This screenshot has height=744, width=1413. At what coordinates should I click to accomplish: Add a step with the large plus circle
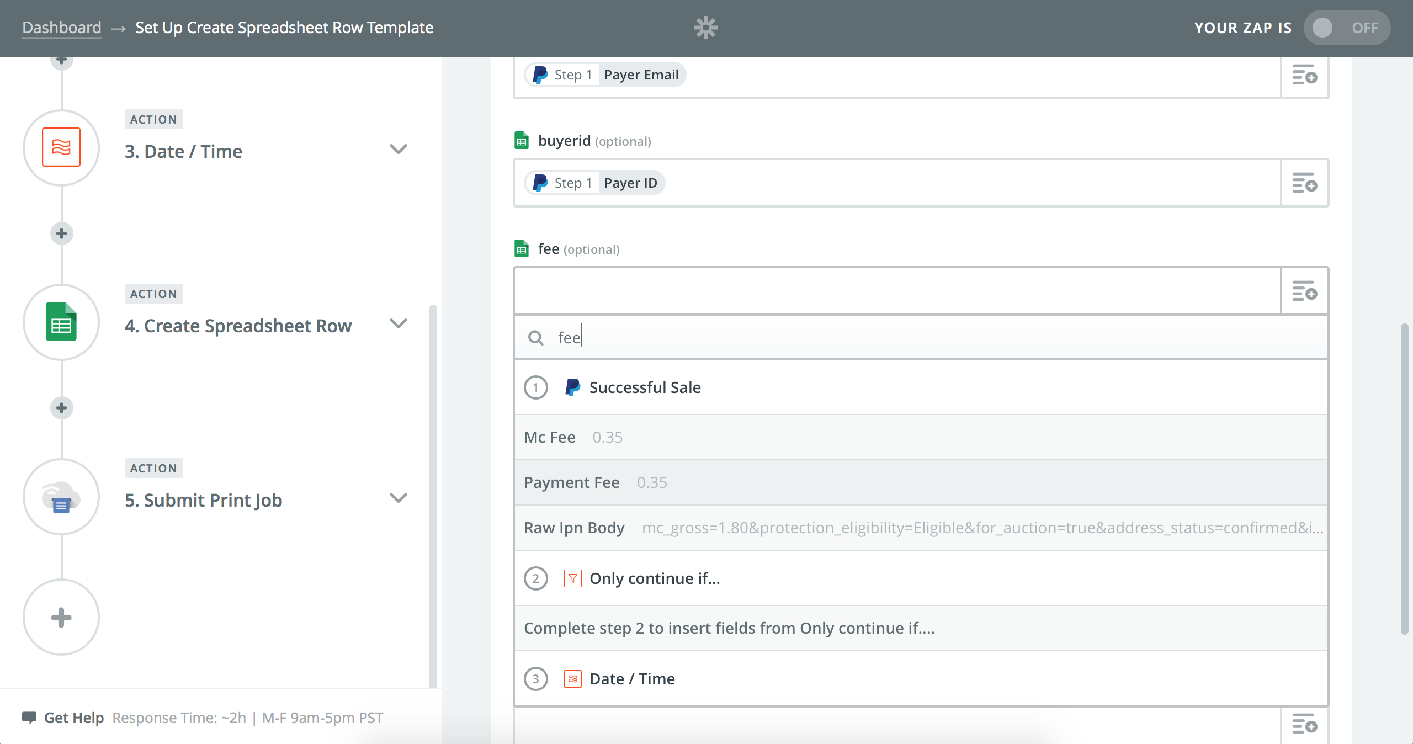point(61,617)
